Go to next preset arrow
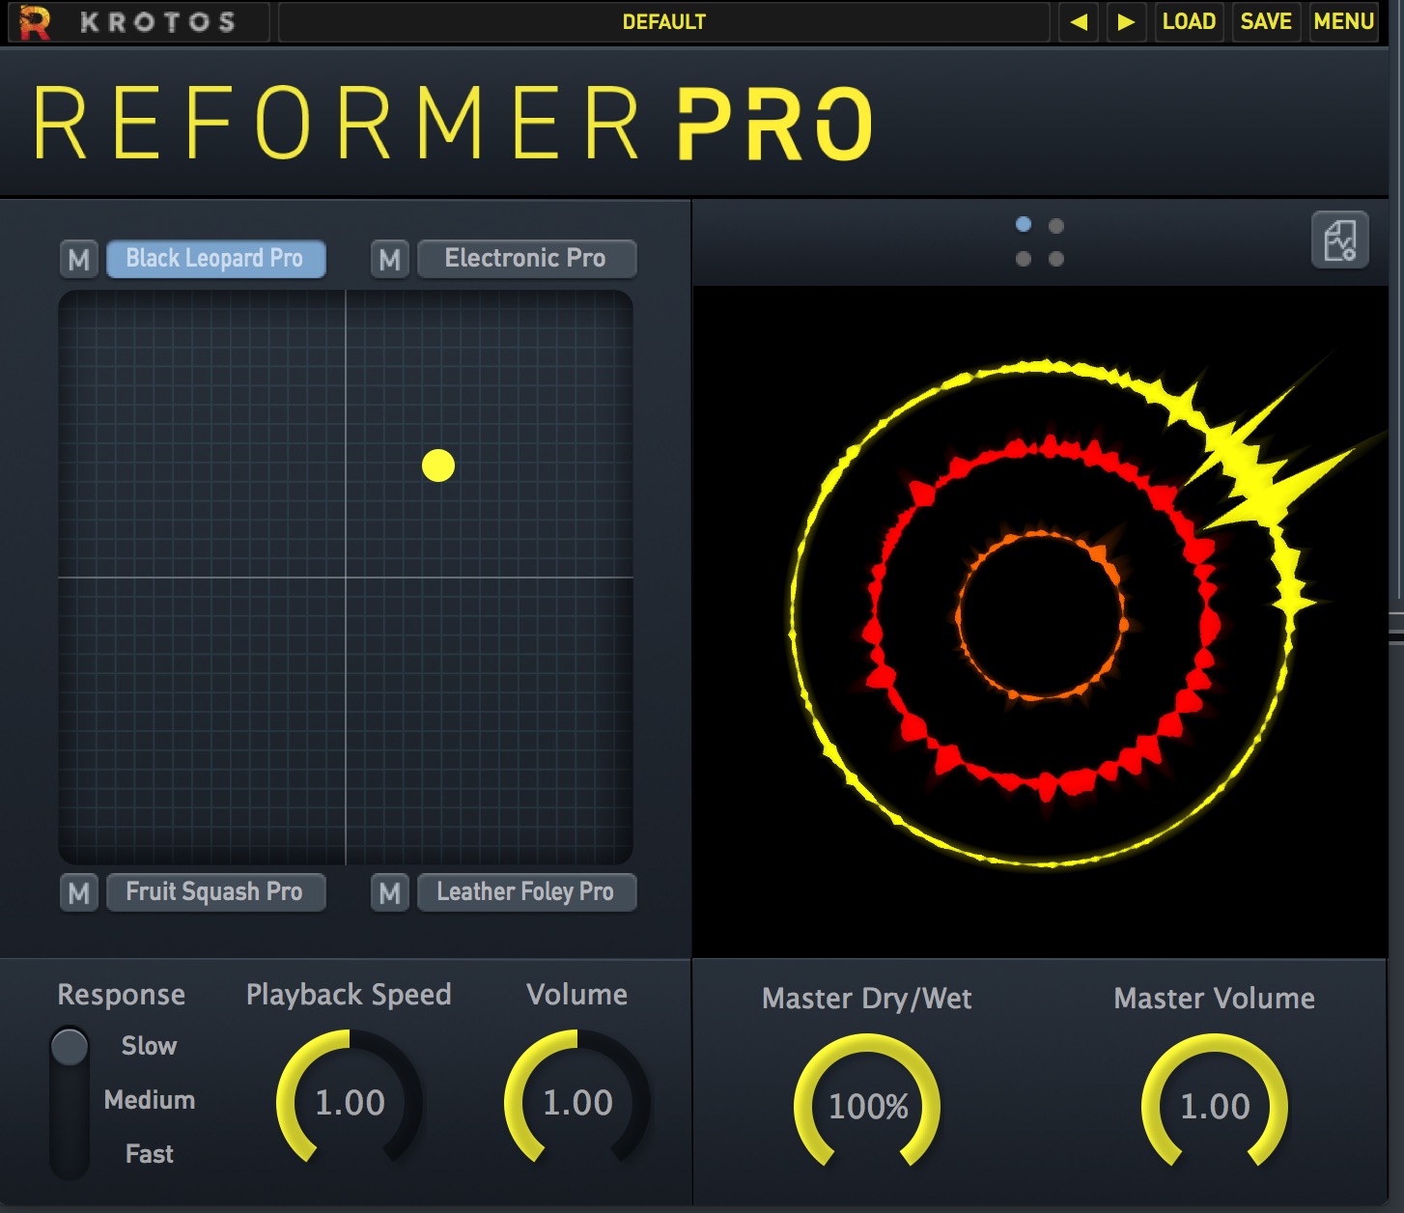Viewport: 1404px width, 1213px height. pos(1126,21)
